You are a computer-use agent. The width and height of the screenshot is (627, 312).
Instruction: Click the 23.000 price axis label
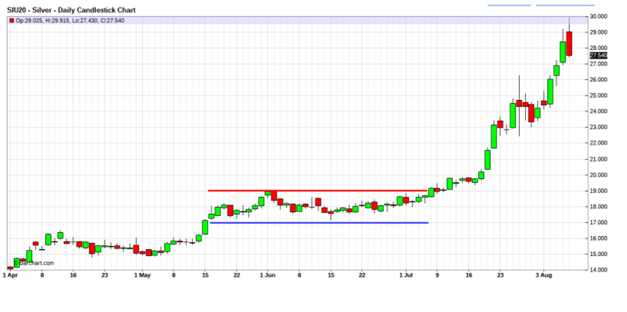click(599, 128)
